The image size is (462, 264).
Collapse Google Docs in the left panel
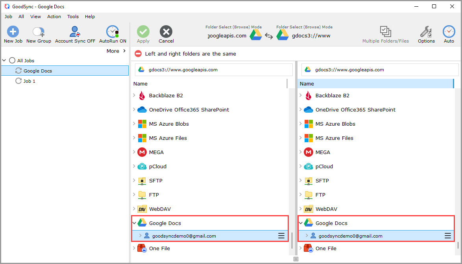coord(135,223)
